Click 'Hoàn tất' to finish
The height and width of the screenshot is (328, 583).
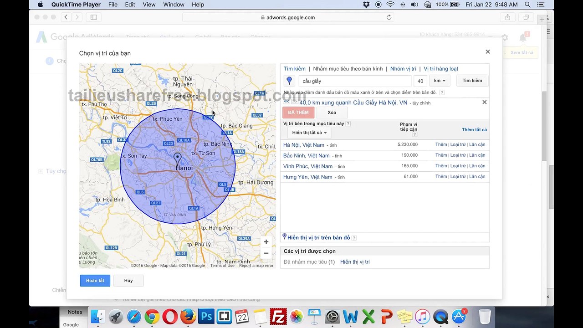pos(95,281)
